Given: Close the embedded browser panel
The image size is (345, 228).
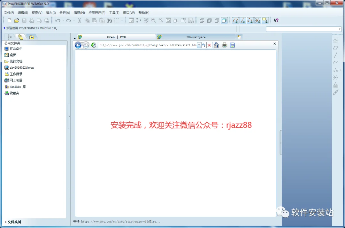Looking at the screenshot, I should 275,43.
